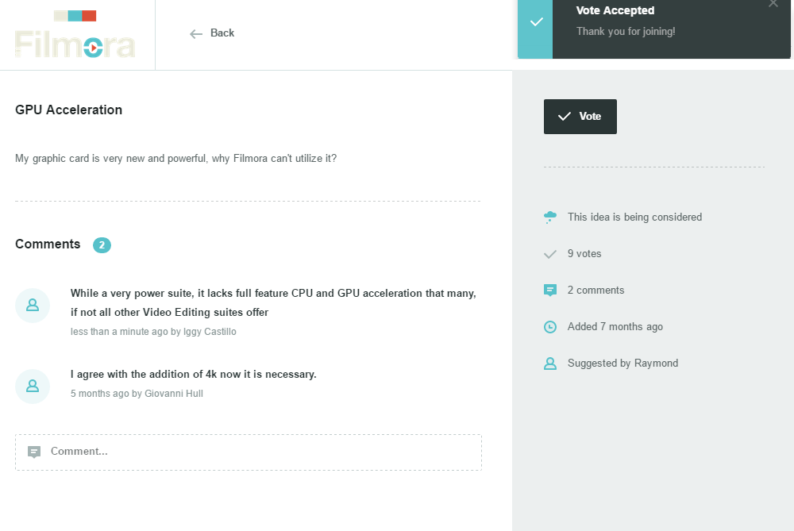Click the "Suggested by Raymond" text
This screenshot has height=531, width=794.
click(622, 364)
